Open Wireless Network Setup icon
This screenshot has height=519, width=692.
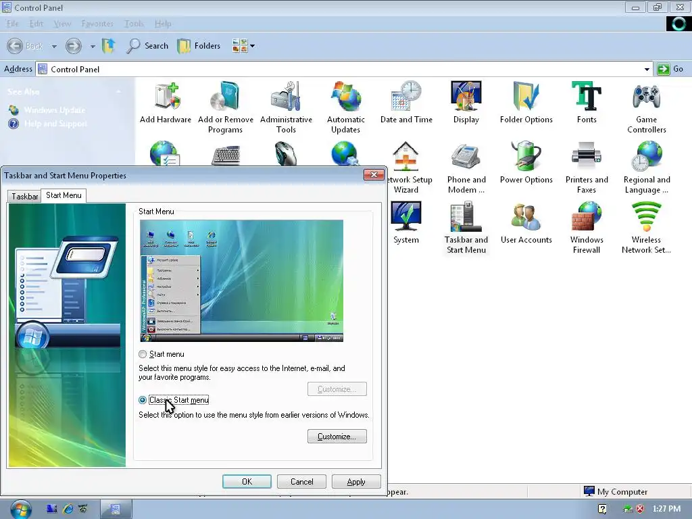click(647, 228)
